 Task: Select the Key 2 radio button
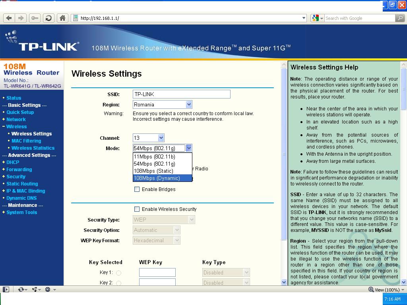pos(118,283)
